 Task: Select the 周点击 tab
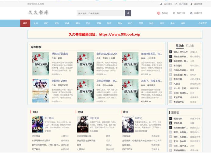[x=180, y=46]
